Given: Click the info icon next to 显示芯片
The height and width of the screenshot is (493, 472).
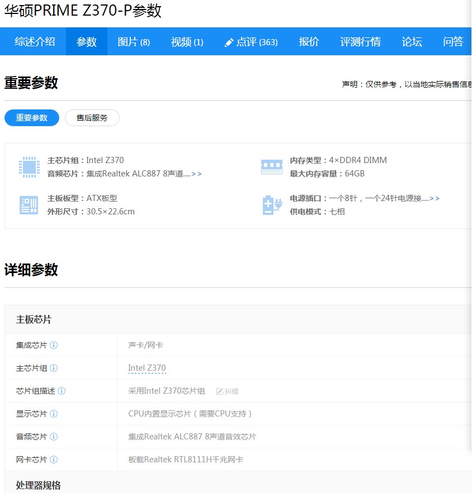Looking at the screenshot, I should coord(54,414).
